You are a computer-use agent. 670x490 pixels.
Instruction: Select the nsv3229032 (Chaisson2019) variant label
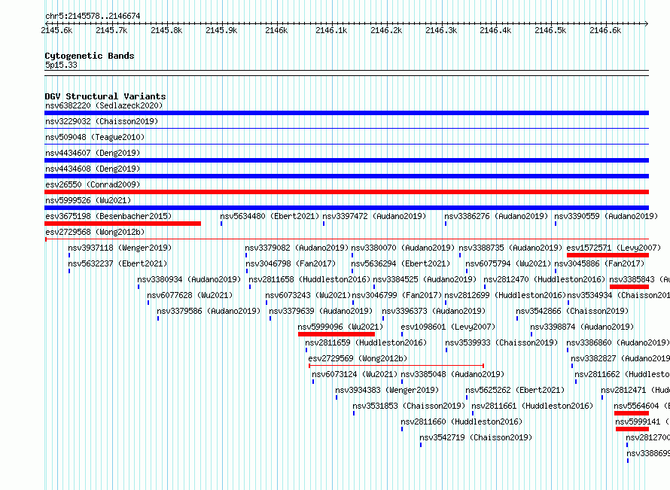coord(102,121)
